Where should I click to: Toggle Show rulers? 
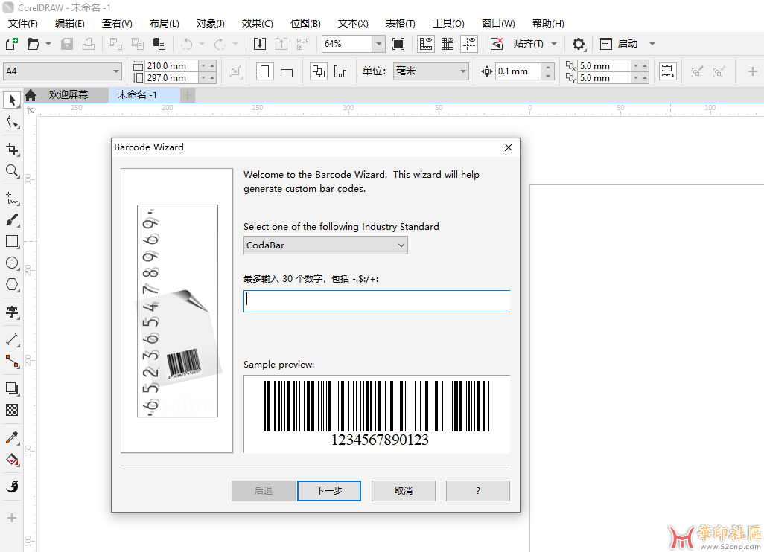click(x=426, y=44)
